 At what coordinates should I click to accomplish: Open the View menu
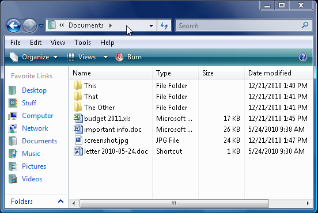click(58, 43)
